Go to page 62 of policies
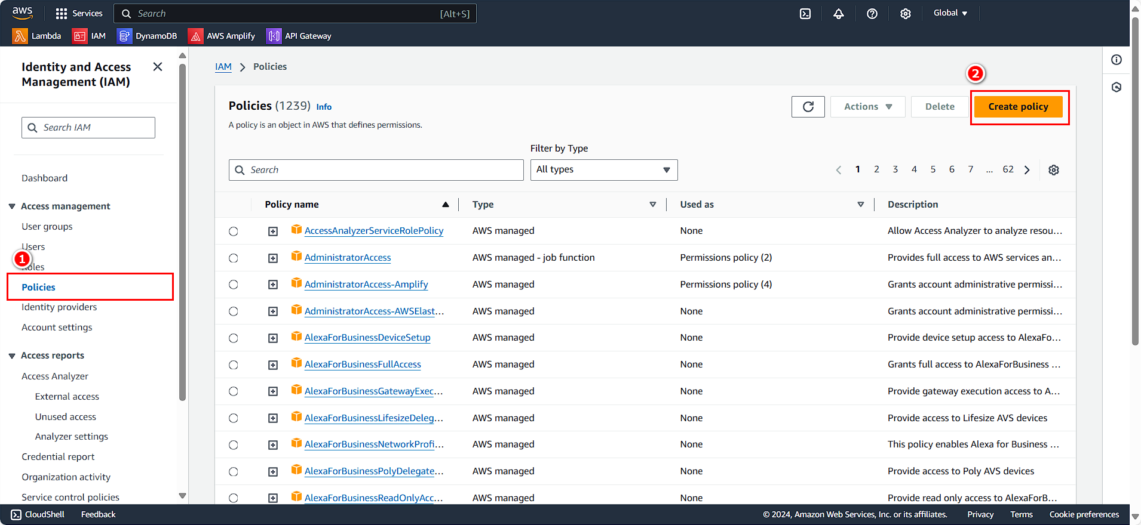The width and height of the screenshot is (1141, 525). [x=1008, y=169]
